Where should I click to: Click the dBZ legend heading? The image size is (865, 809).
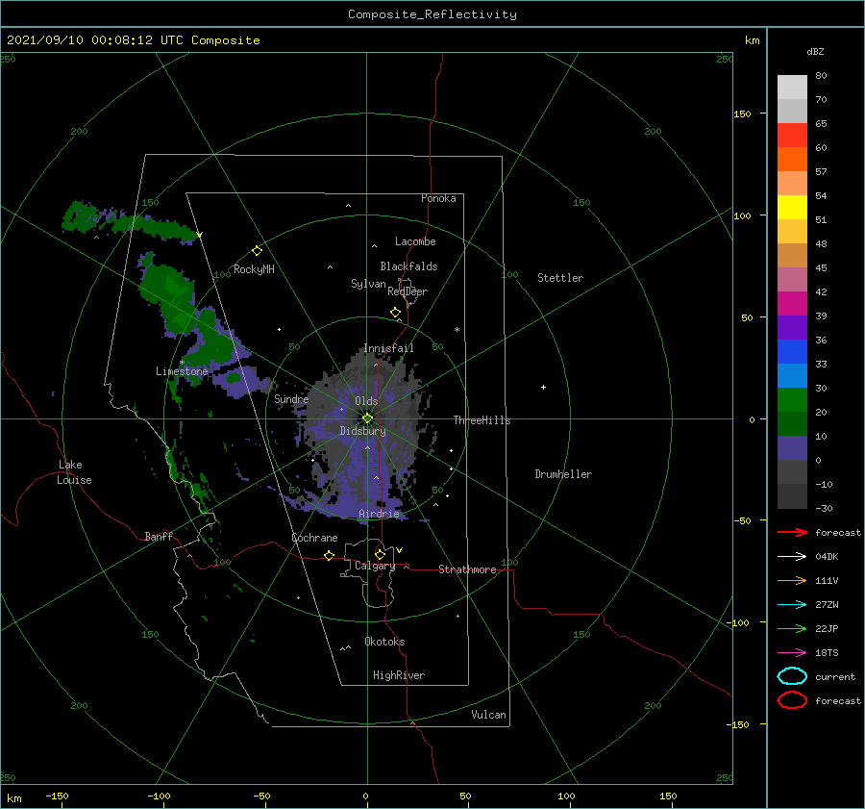point(815,51)
